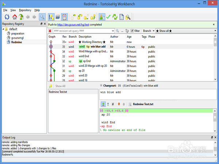
Task: Collapse the default group in Repository Registry
Action: [3, 29]
